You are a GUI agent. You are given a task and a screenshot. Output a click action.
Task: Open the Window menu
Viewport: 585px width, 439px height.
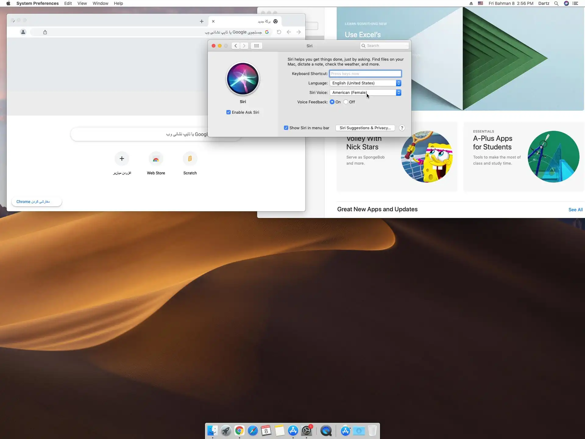pos(100,3)
